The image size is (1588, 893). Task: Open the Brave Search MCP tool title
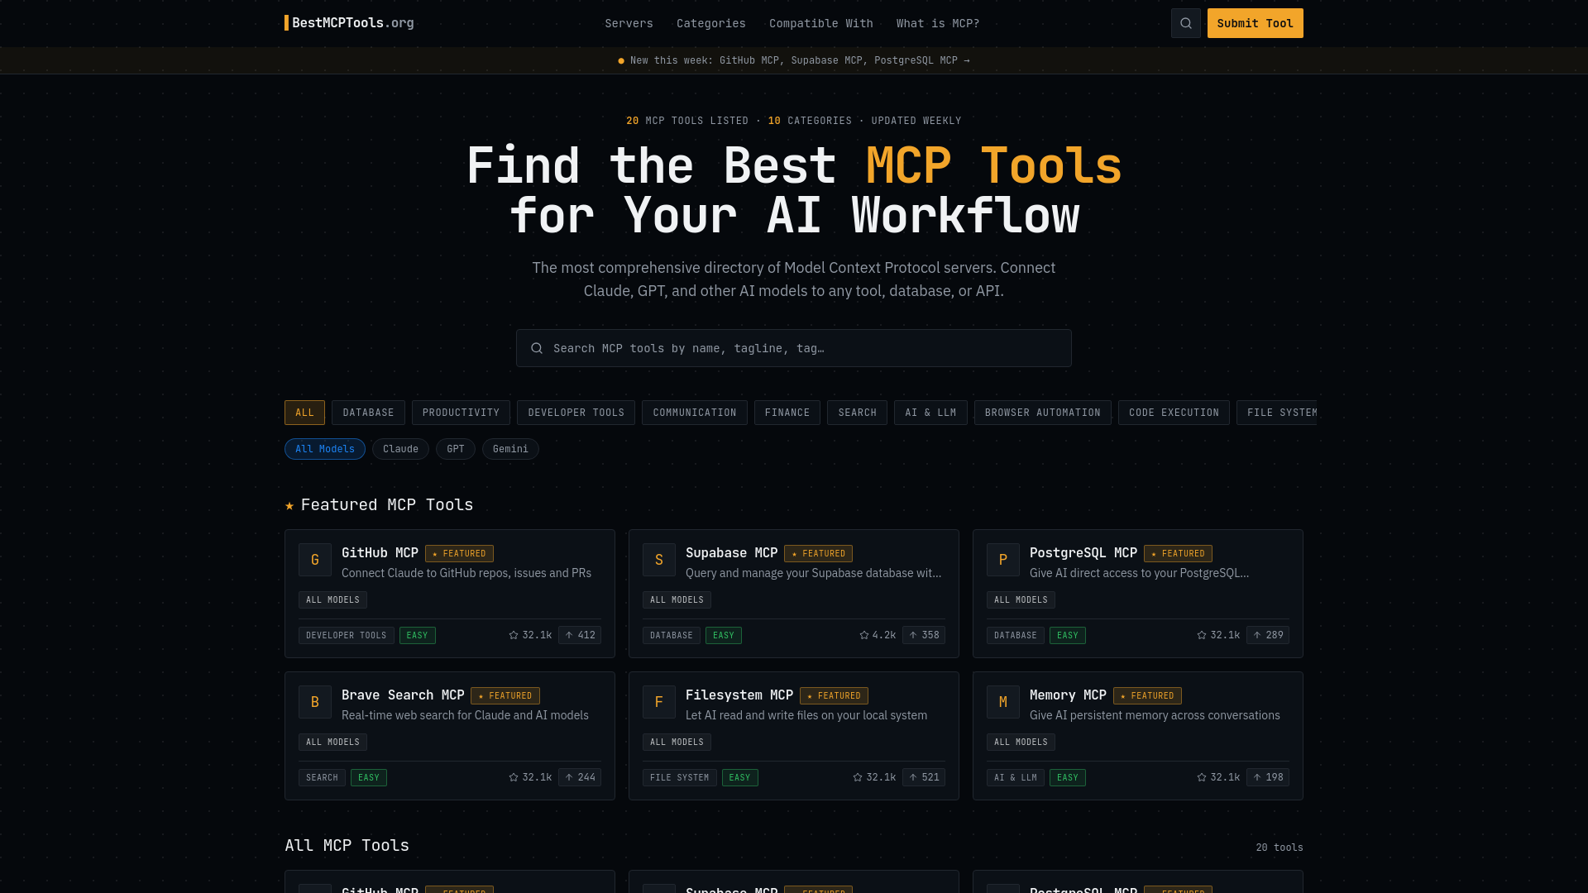click(x=403, y=695)
